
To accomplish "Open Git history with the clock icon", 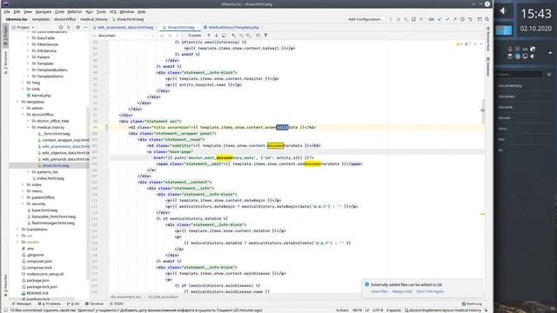I will tap(462, 19).
